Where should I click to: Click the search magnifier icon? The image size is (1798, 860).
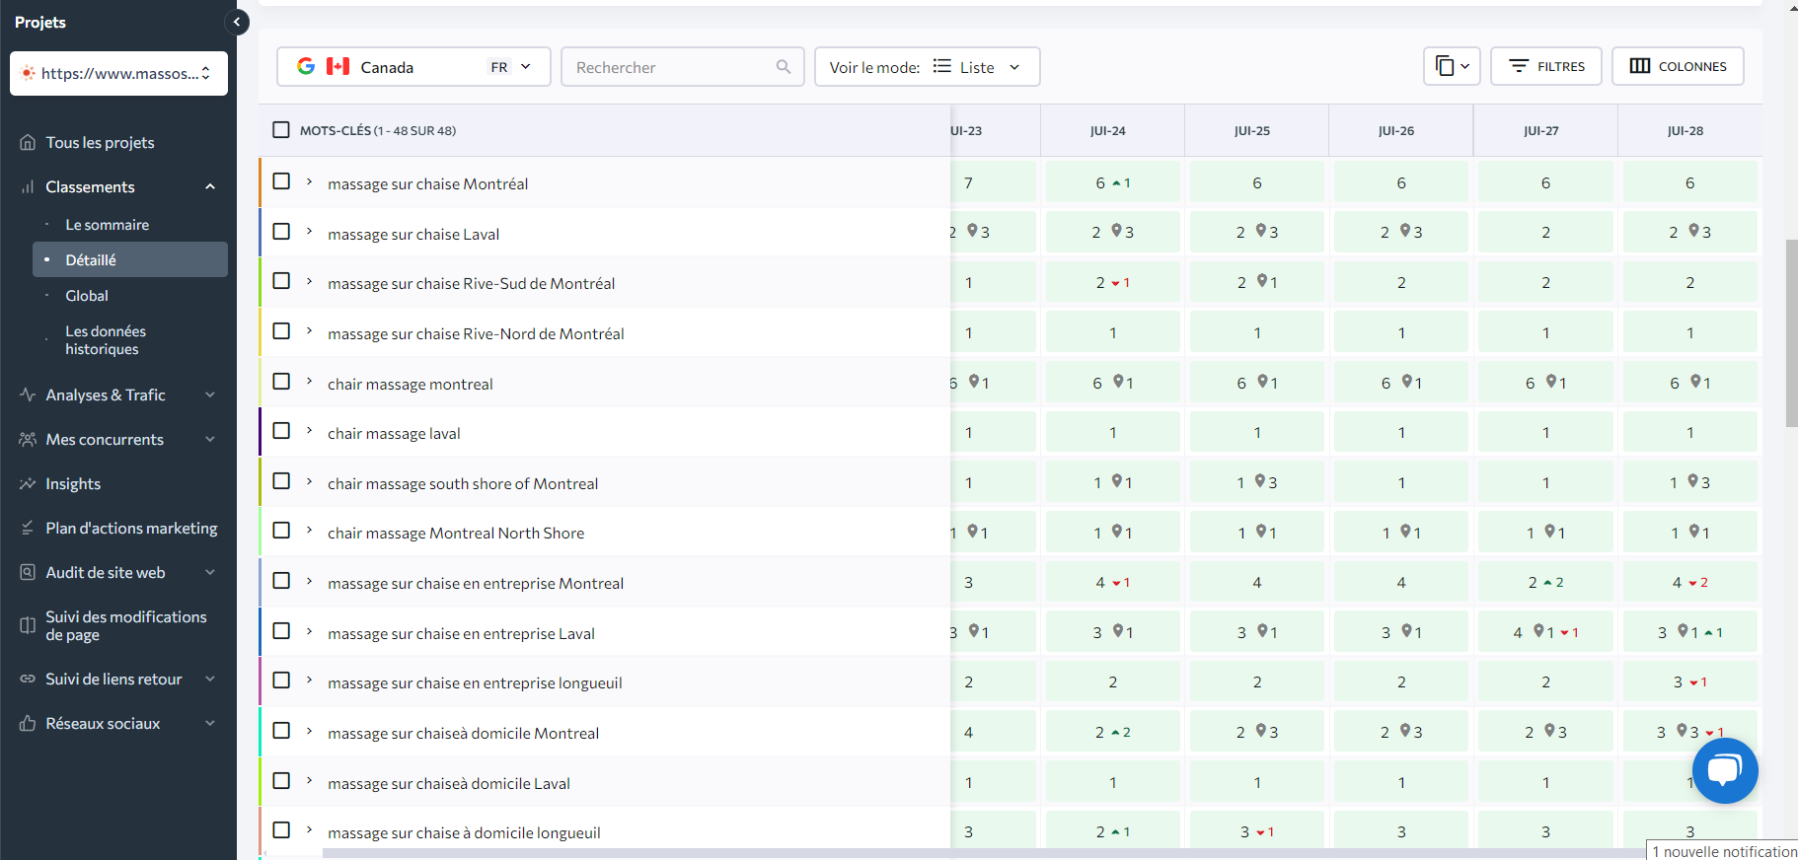coord(784,67)
